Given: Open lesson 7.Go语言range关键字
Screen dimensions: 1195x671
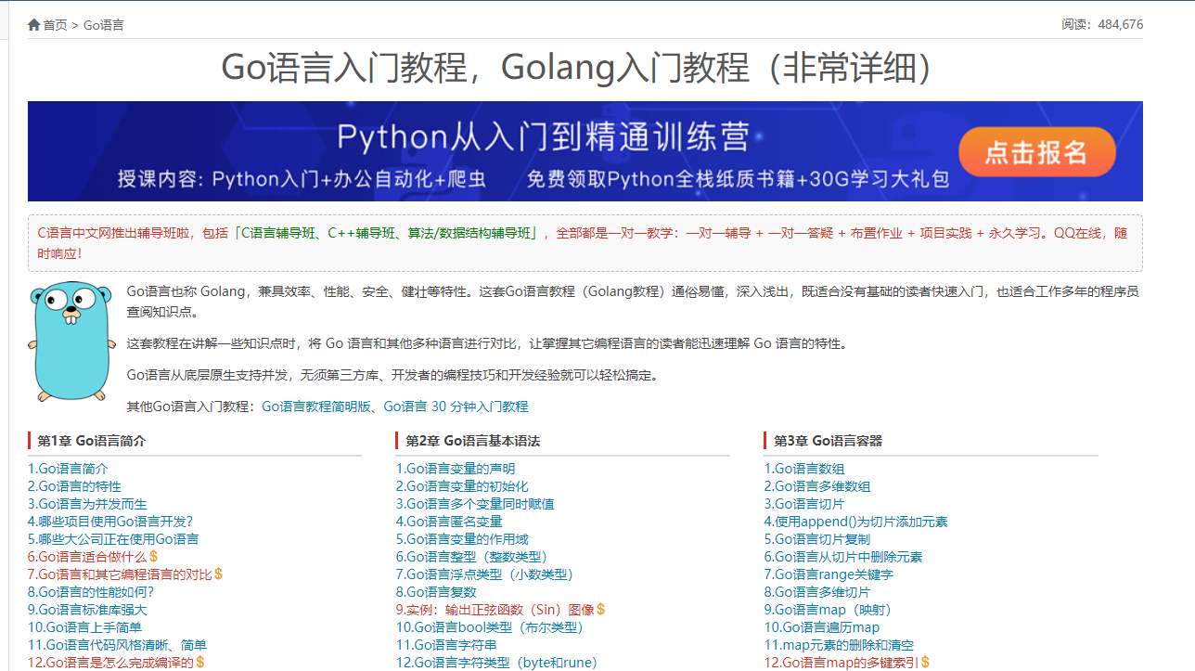Looking at the screenshot, I should pyautogui.click(x=829, y=574).
